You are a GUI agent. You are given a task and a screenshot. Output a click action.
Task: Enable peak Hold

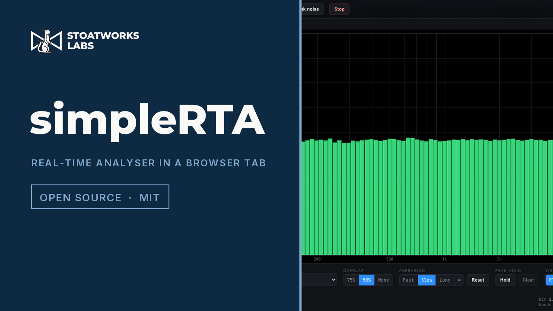click(505, 280)
